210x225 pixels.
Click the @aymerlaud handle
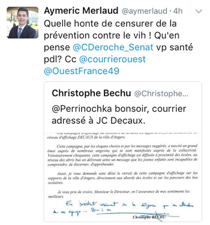(144, 11)
